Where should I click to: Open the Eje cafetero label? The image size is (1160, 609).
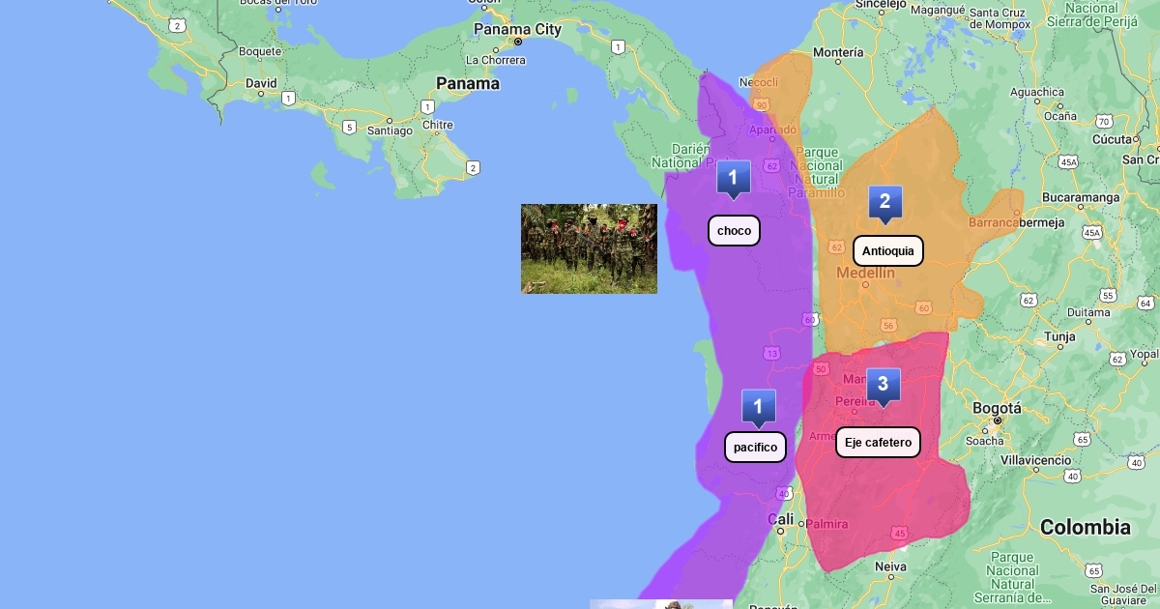click(878, 443)
